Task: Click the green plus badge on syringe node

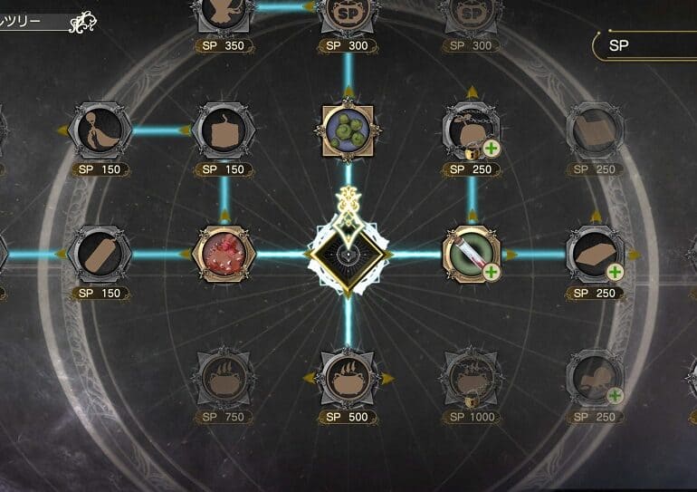Action: [x=492, y=272]
